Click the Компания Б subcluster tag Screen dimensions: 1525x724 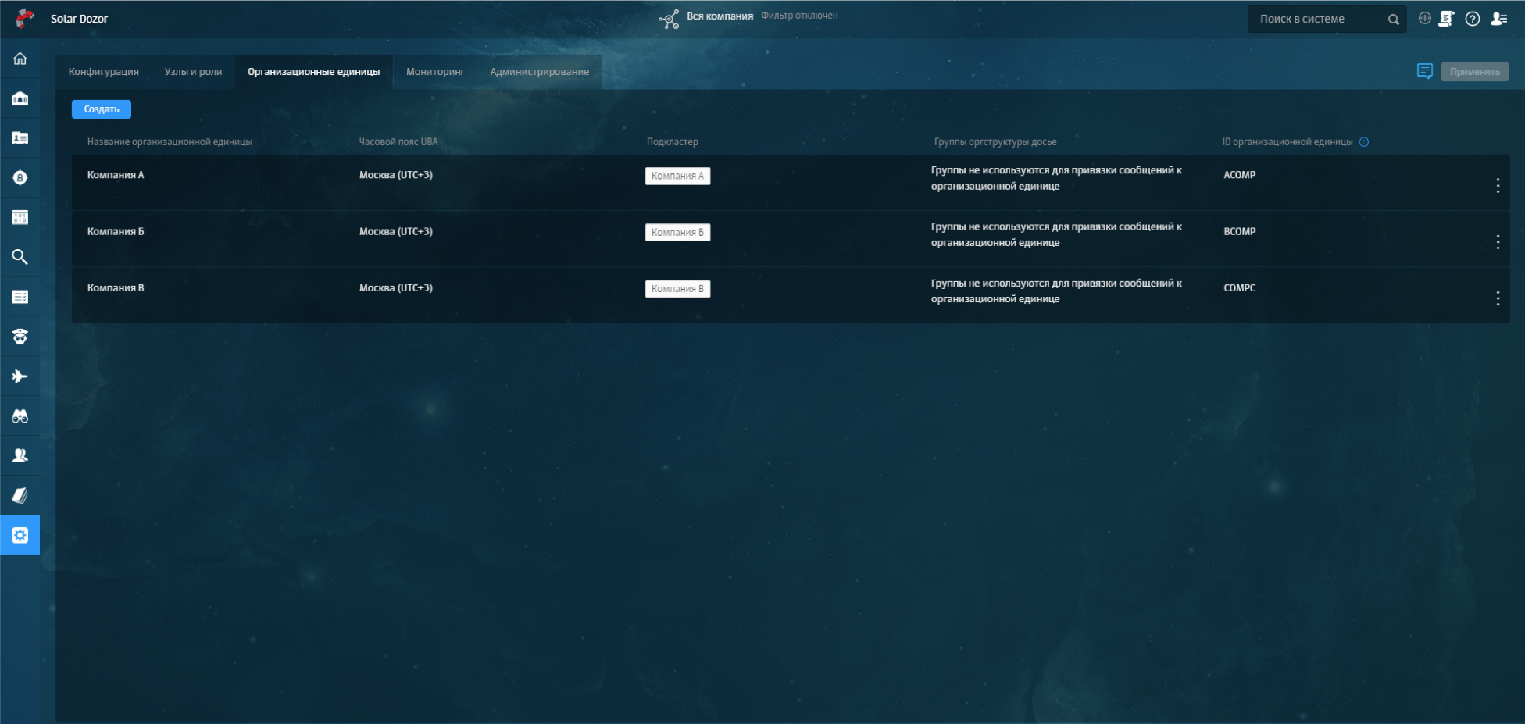click(x=677, y=232)
